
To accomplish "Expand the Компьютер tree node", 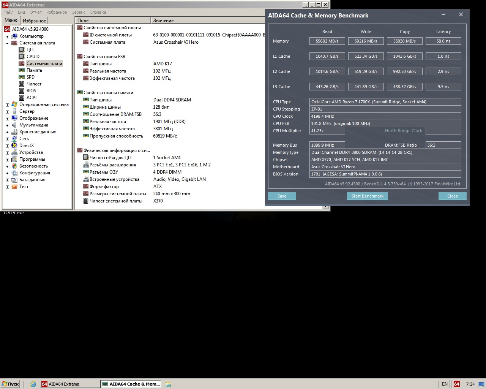I will point(7,36).
